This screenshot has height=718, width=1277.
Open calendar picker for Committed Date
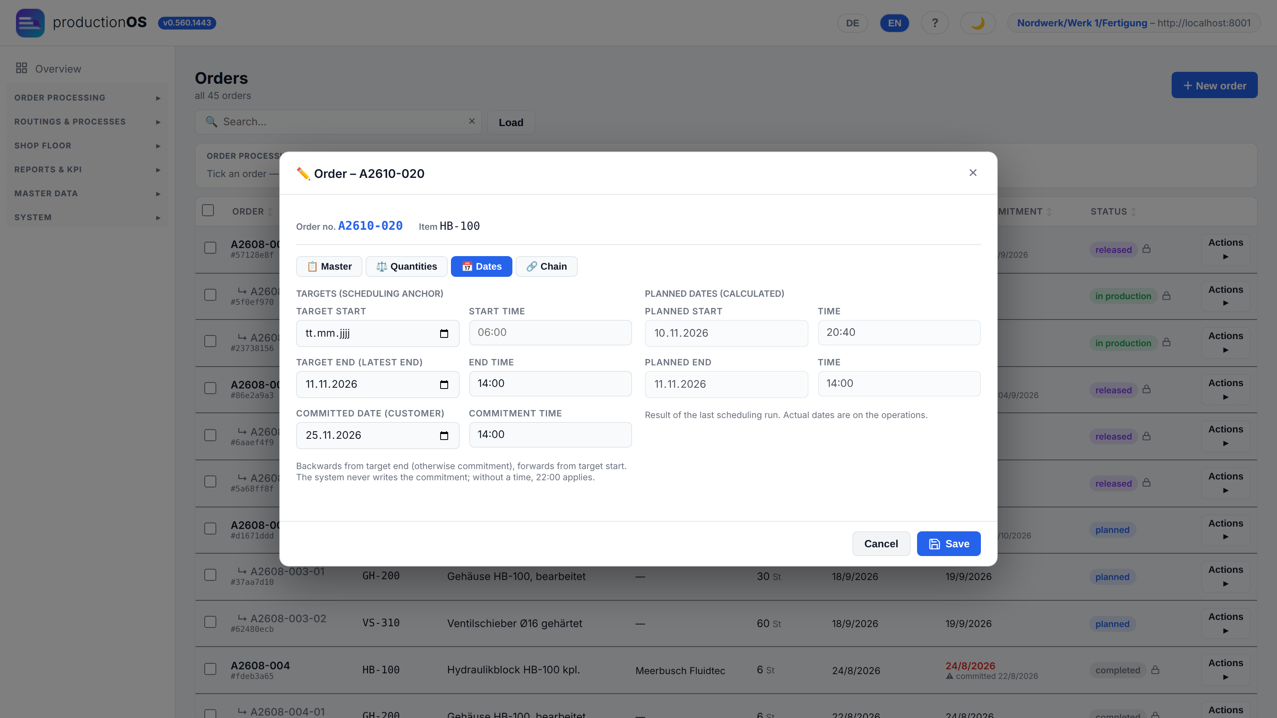444,436
